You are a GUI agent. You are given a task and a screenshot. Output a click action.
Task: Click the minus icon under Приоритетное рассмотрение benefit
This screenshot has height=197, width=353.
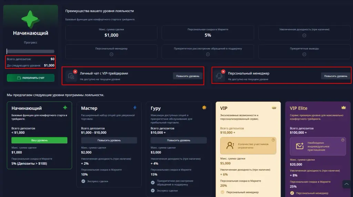(208, 54)
